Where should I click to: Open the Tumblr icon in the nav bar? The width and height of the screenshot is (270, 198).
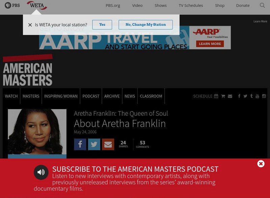click(251, 96)
